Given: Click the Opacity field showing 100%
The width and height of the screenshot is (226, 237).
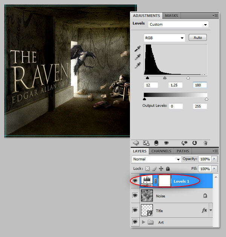Looking at the screenshot, I should pyautogui.click(x=205, y=159).
